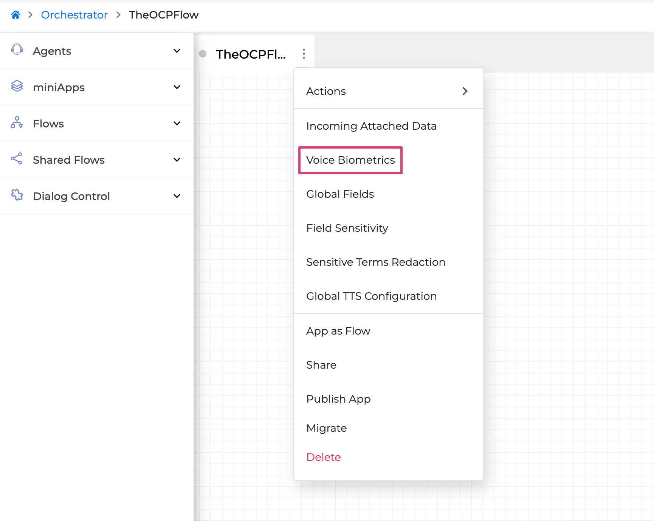Image resolution: width=654 pixels, height=521 pixels.
Task: Select the TheOCPFl... canvas tab
Action: [x=251, y=54]
